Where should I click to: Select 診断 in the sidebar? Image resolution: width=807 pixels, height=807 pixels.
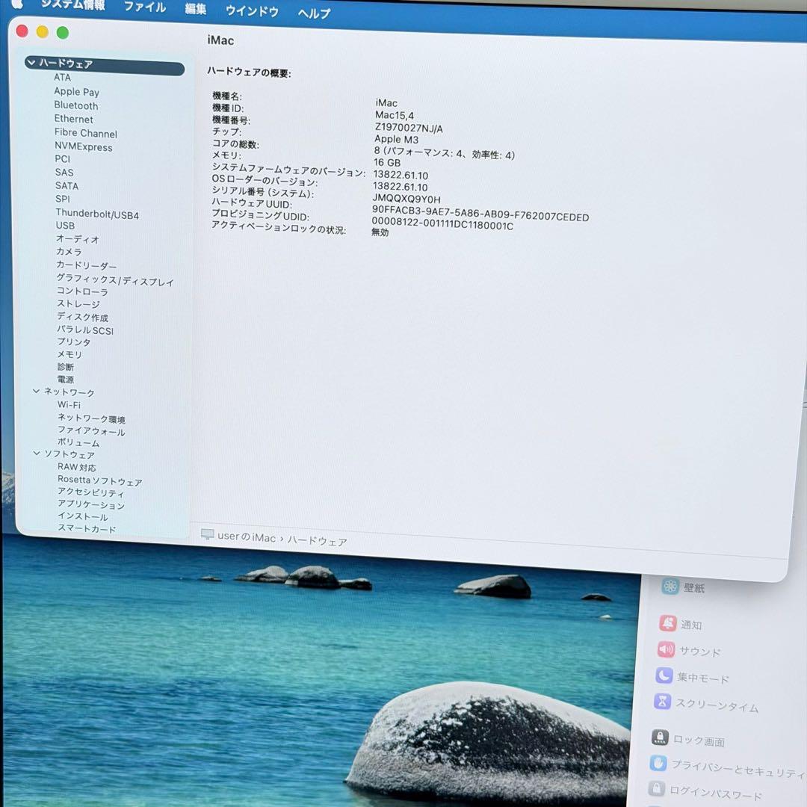coord(65,367)
